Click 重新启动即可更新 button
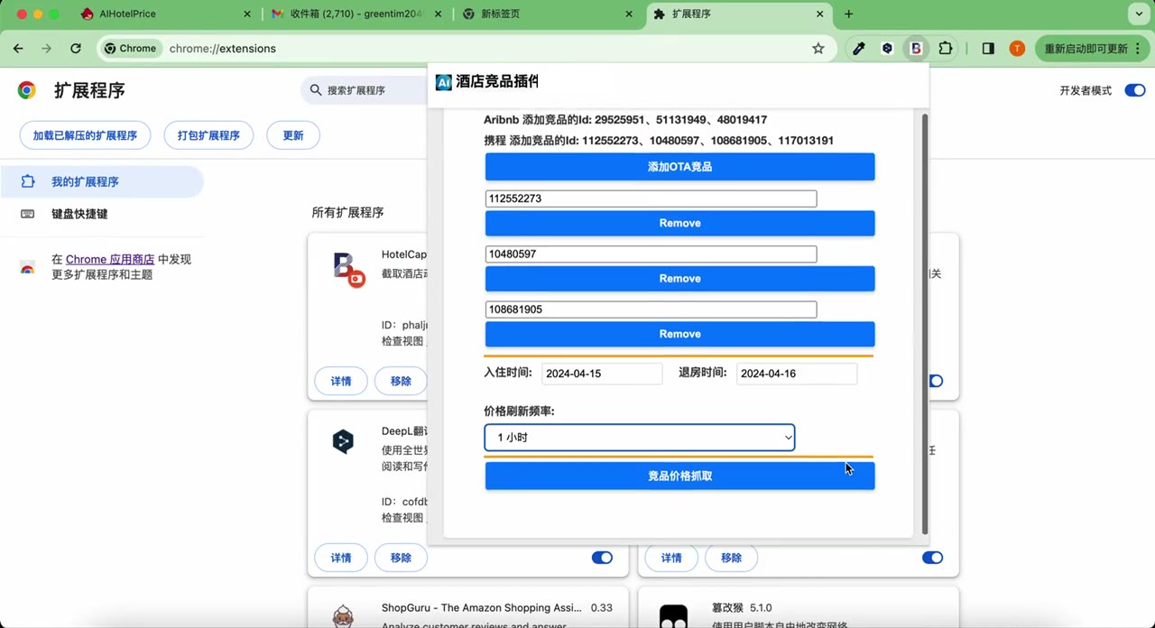The height and width of the screenshot is (628, 1155). click(x=1086, y=49)
